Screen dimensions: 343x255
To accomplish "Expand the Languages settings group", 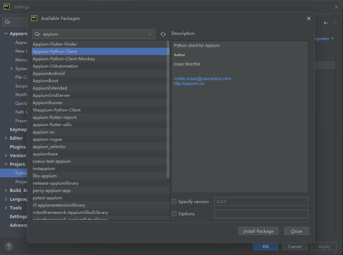I will click(x=6, y=199).
